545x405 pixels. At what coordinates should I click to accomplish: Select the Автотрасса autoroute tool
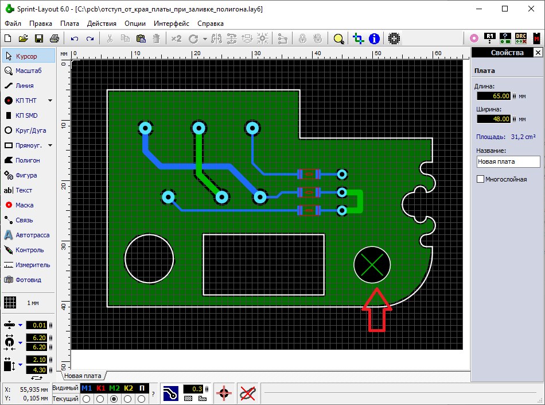[28, 235]
